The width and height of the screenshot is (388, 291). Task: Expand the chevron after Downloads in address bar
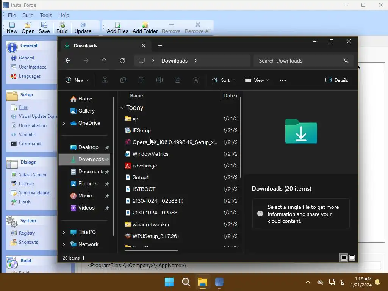coord(196,61)
